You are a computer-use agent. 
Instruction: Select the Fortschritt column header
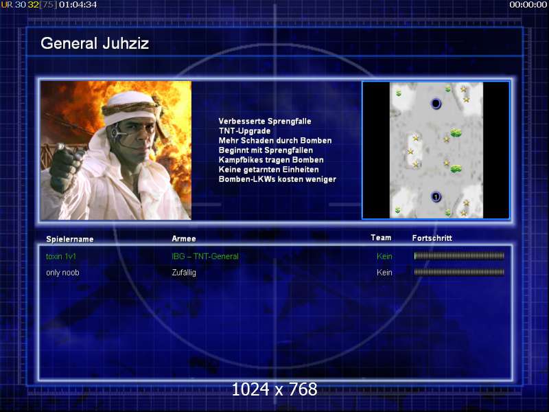coord(432,238)
